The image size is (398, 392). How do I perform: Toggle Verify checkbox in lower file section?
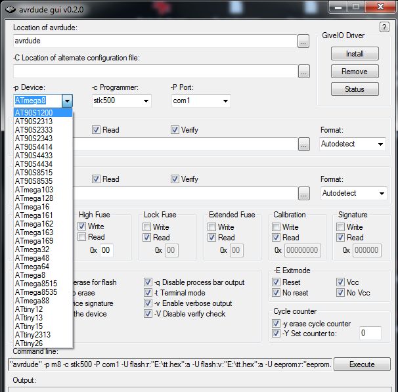[x=175, y=179]
